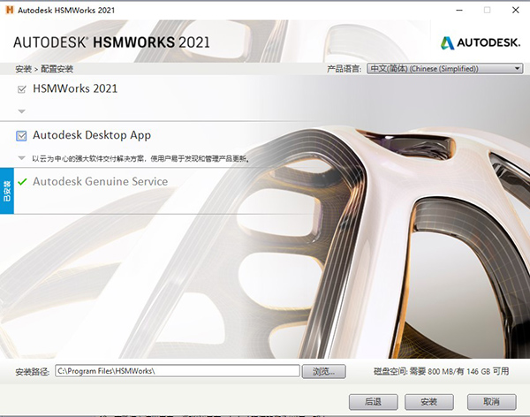Screen dimensions: 530x417
Task: Click the 浏览... browse button
Action: pos(324,371)
